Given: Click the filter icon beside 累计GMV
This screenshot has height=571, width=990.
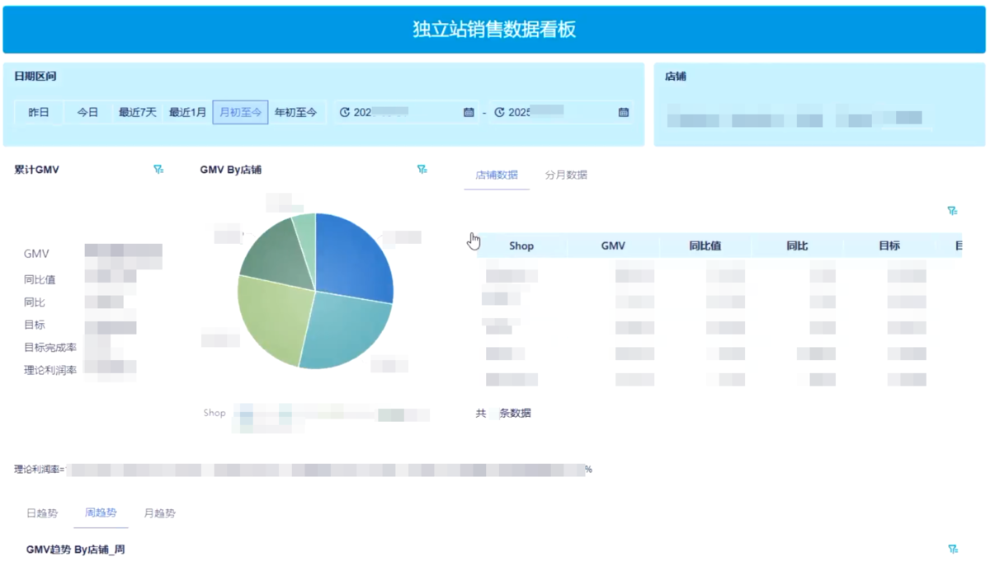Looking at the screenshot, I should pos(158,170).
